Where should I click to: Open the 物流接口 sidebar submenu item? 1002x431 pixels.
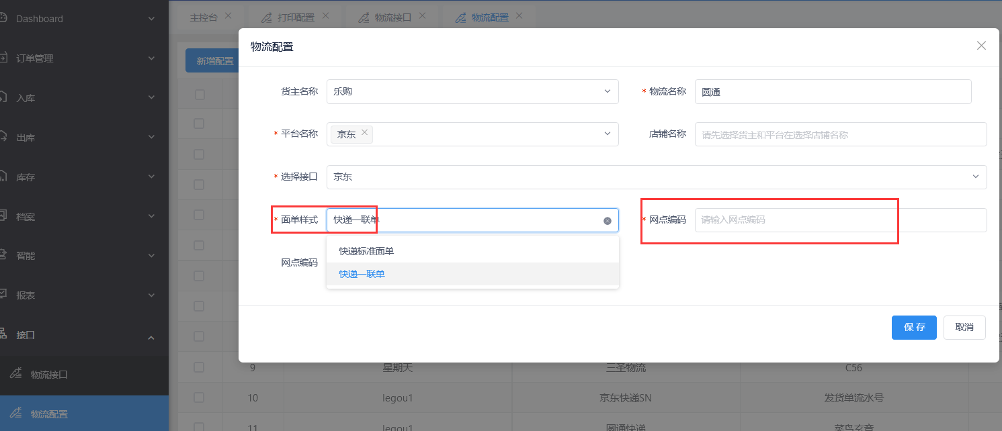click(84, 375)
